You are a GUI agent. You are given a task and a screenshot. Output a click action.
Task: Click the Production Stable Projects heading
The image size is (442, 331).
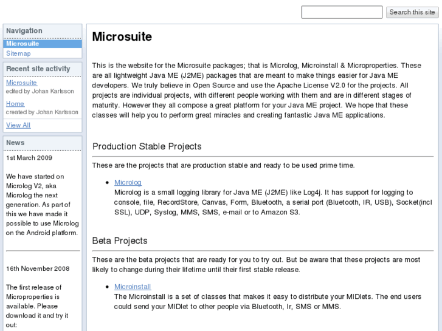[147, 146]
